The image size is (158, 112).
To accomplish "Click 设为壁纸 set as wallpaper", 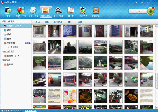I will [x=58, y=22].
